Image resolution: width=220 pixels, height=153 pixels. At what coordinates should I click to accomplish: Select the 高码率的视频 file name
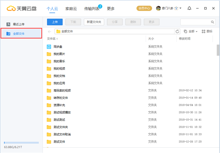click(x=62, y=91)
